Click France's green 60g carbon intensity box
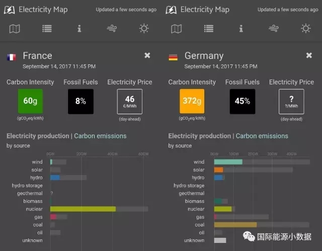 pos(31,101)
